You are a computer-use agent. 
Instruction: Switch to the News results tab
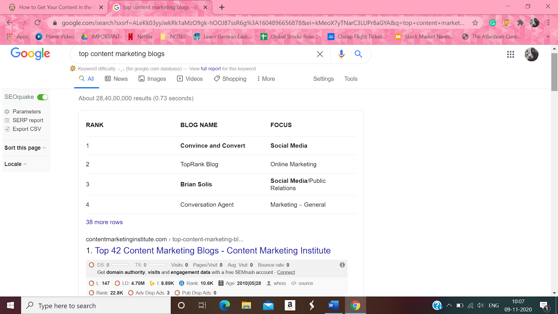116,79
